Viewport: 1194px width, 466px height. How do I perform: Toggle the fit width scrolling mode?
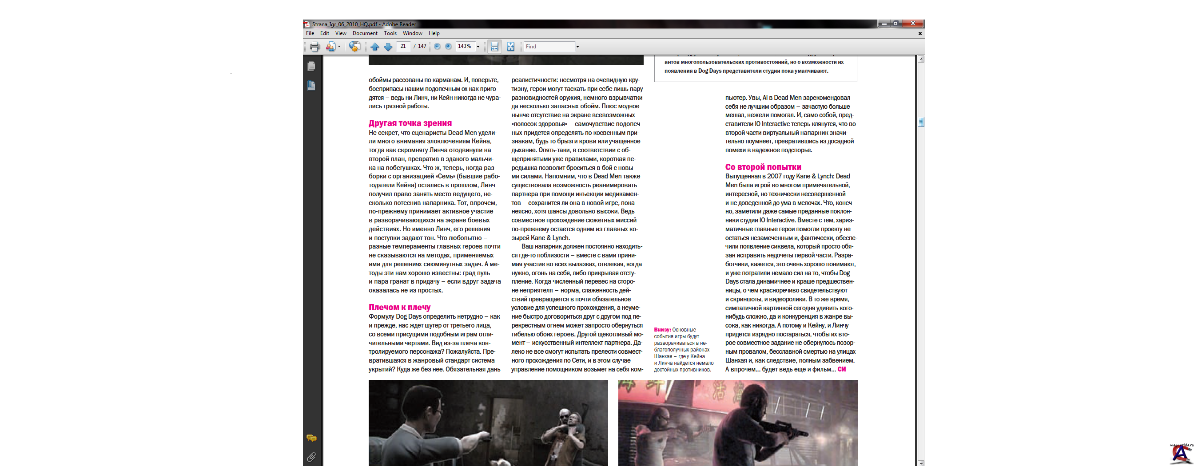coord(494,47)
